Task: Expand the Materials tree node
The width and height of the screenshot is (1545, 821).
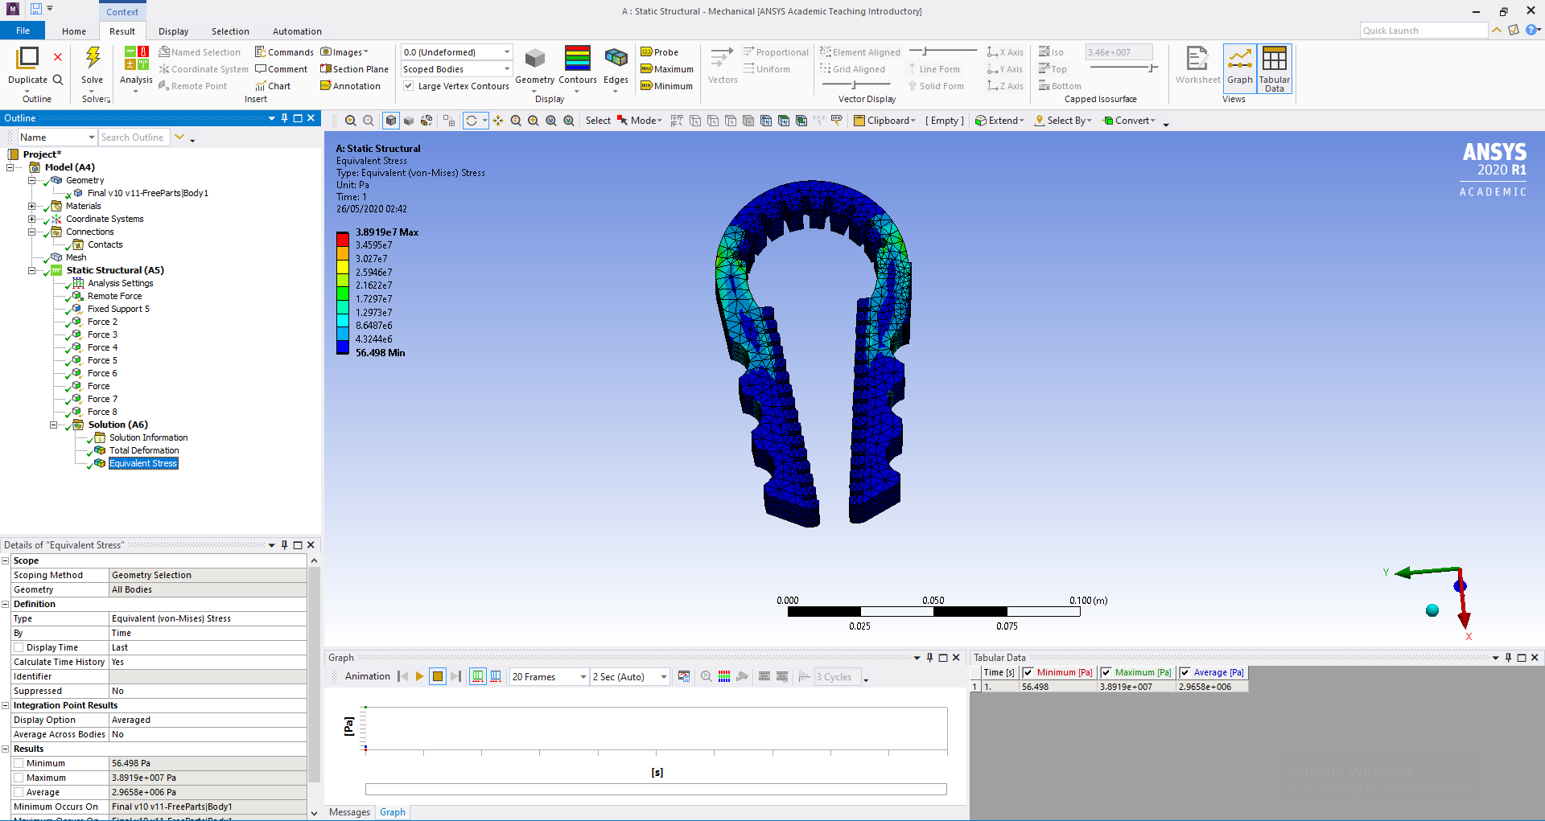Action: click(x=32, y=206)
